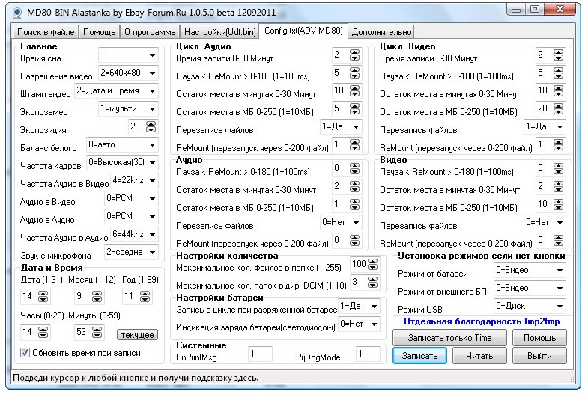Click the текущее button
The image size is (585, 394).
point(137,335)
